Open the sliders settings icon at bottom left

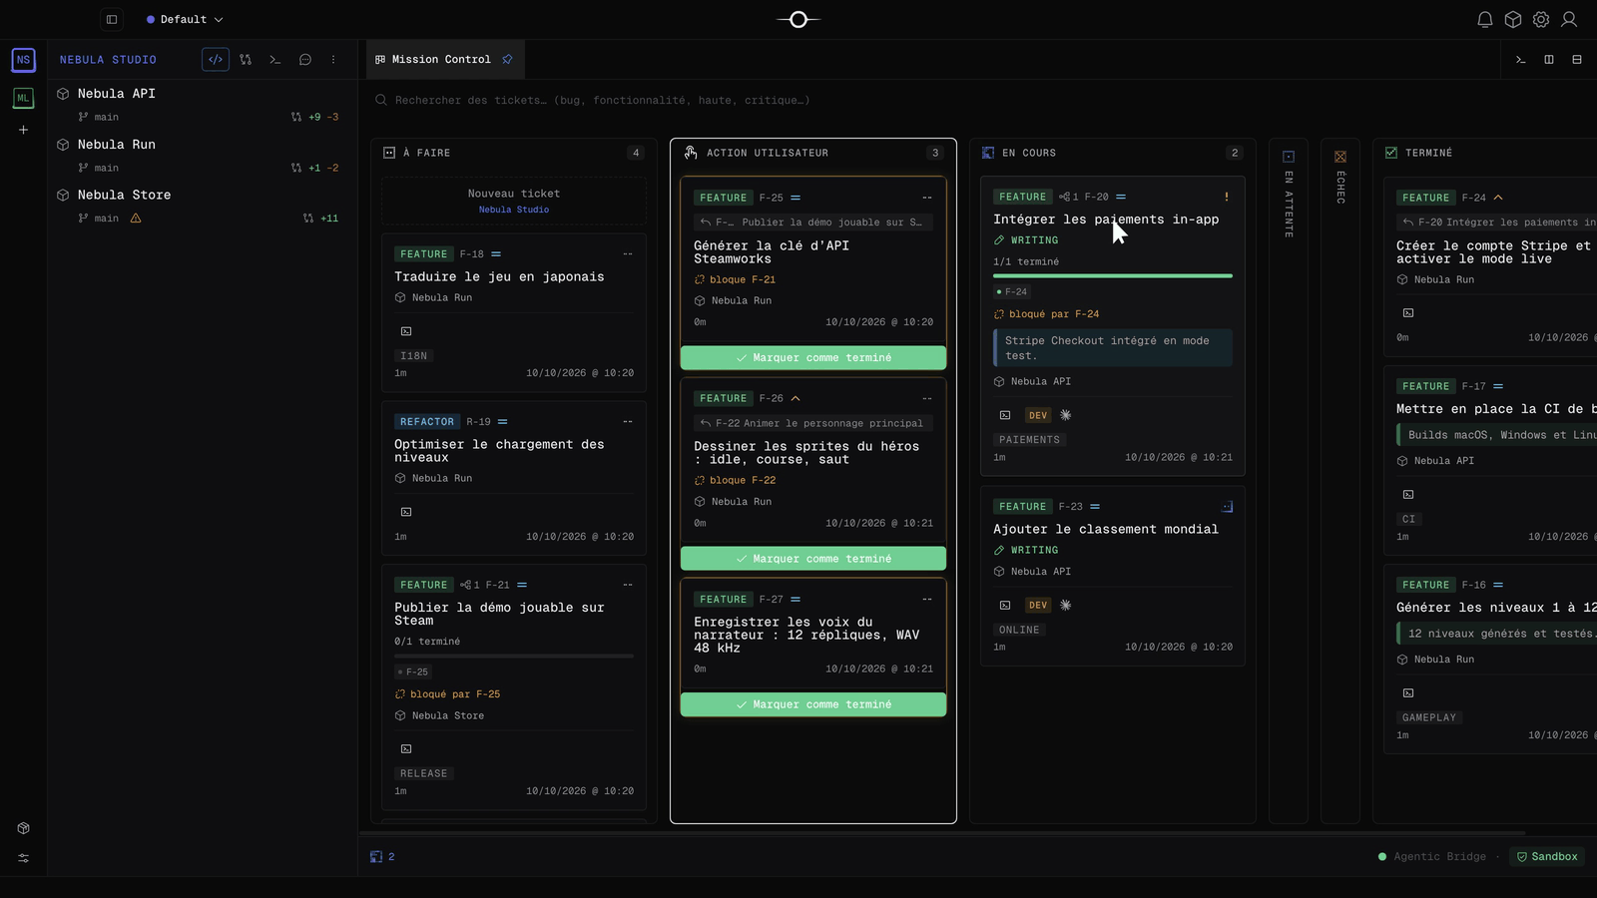point(23,858)
